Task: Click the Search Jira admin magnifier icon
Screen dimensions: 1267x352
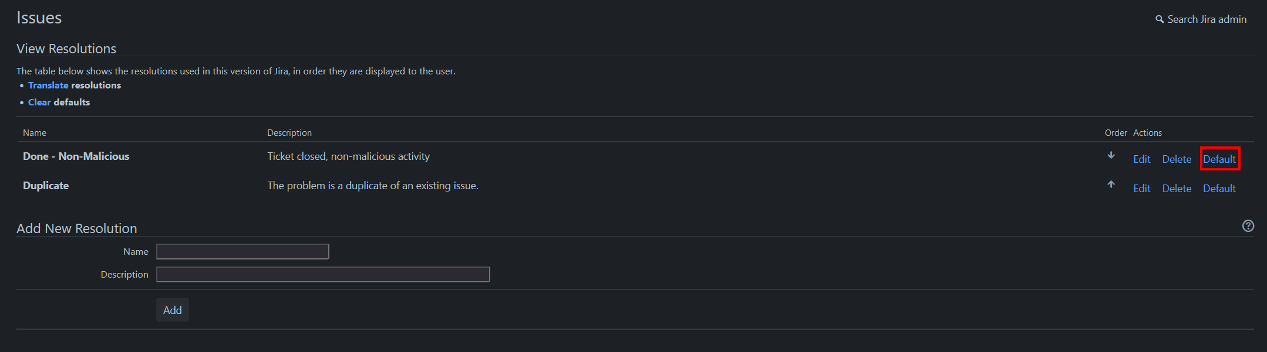Action: pyautogui.click(x=1159, y=19)
